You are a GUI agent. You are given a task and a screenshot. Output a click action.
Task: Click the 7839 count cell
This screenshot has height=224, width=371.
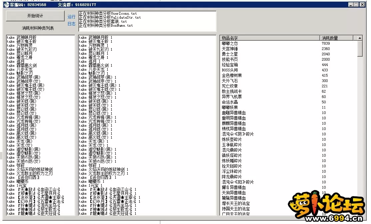[326, 44]
